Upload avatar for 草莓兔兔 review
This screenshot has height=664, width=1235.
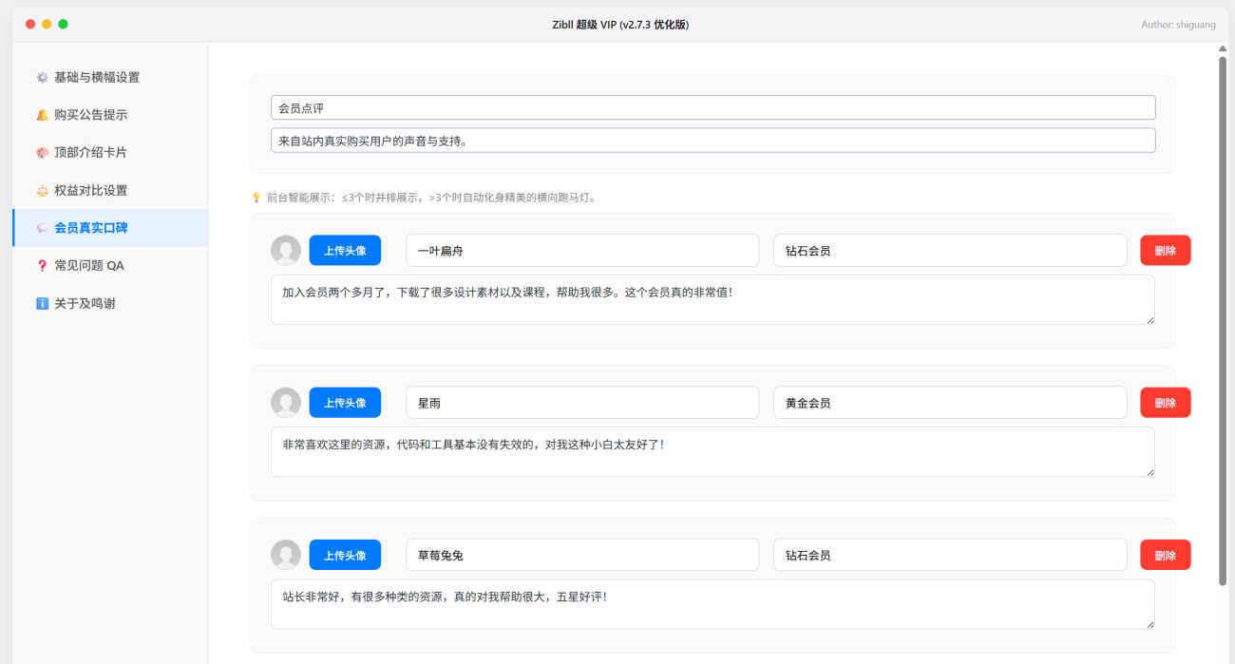pos(345,555)
